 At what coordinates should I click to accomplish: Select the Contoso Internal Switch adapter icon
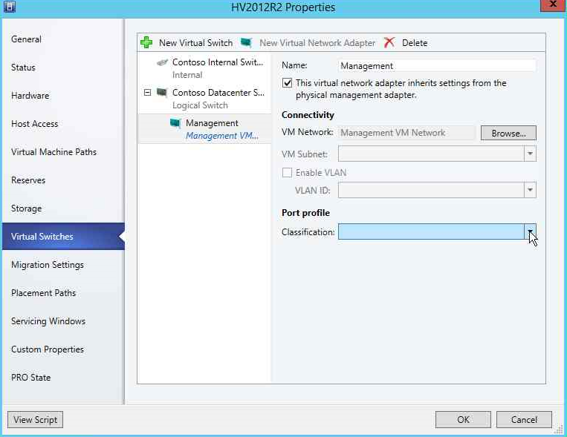click(162, 62)
